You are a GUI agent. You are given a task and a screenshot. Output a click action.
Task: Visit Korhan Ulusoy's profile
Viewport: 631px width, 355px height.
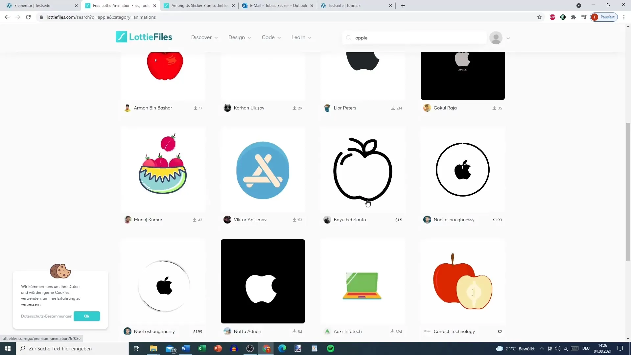249,108
